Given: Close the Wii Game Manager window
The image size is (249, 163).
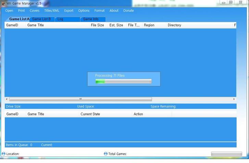Looking at the screenshot, I should (x=241, y=2).
